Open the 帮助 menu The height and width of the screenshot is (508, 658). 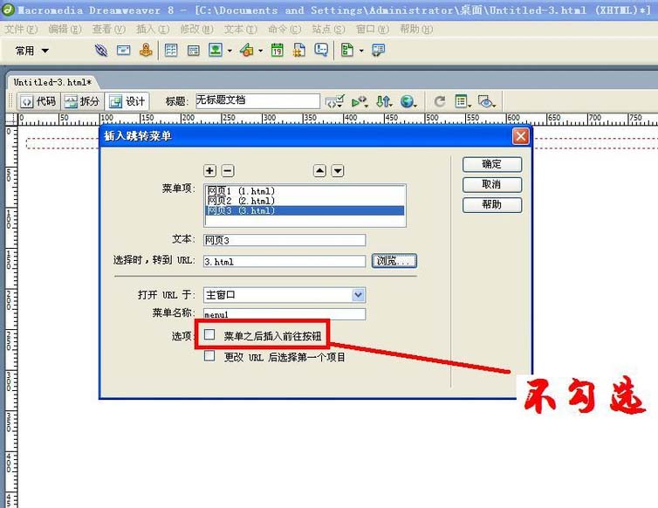click(416, 29)
